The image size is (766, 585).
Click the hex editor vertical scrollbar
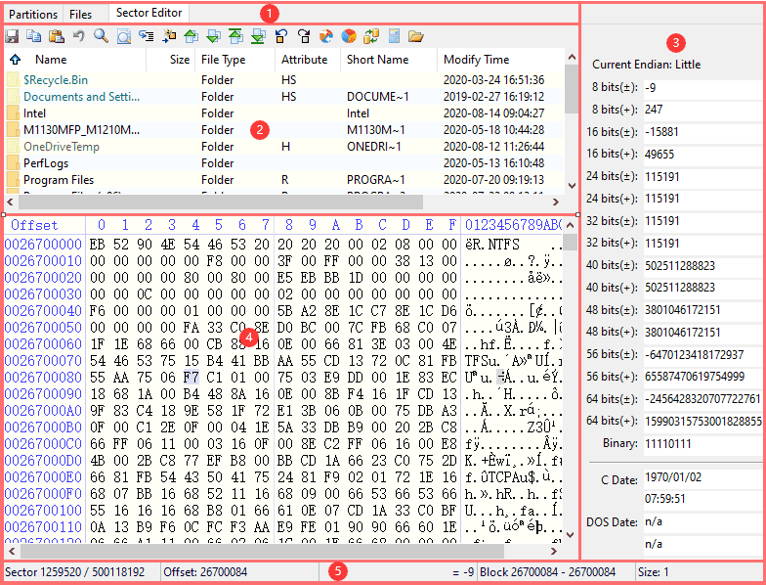[571, 391]
